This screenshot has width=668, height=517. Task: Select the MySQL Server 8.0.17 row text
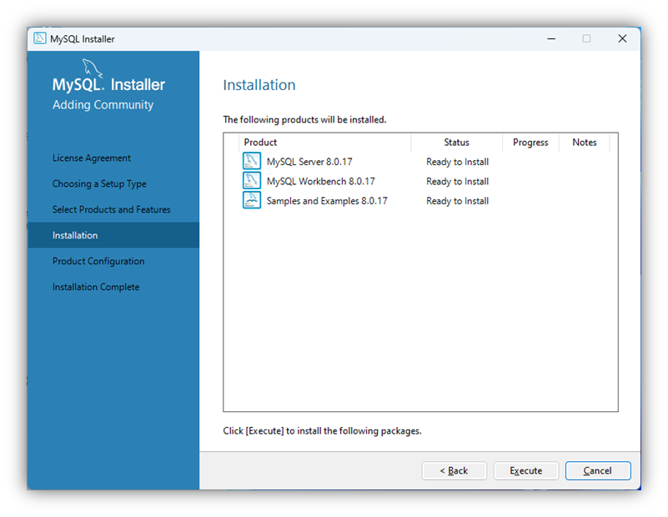[x=309, y=162]
